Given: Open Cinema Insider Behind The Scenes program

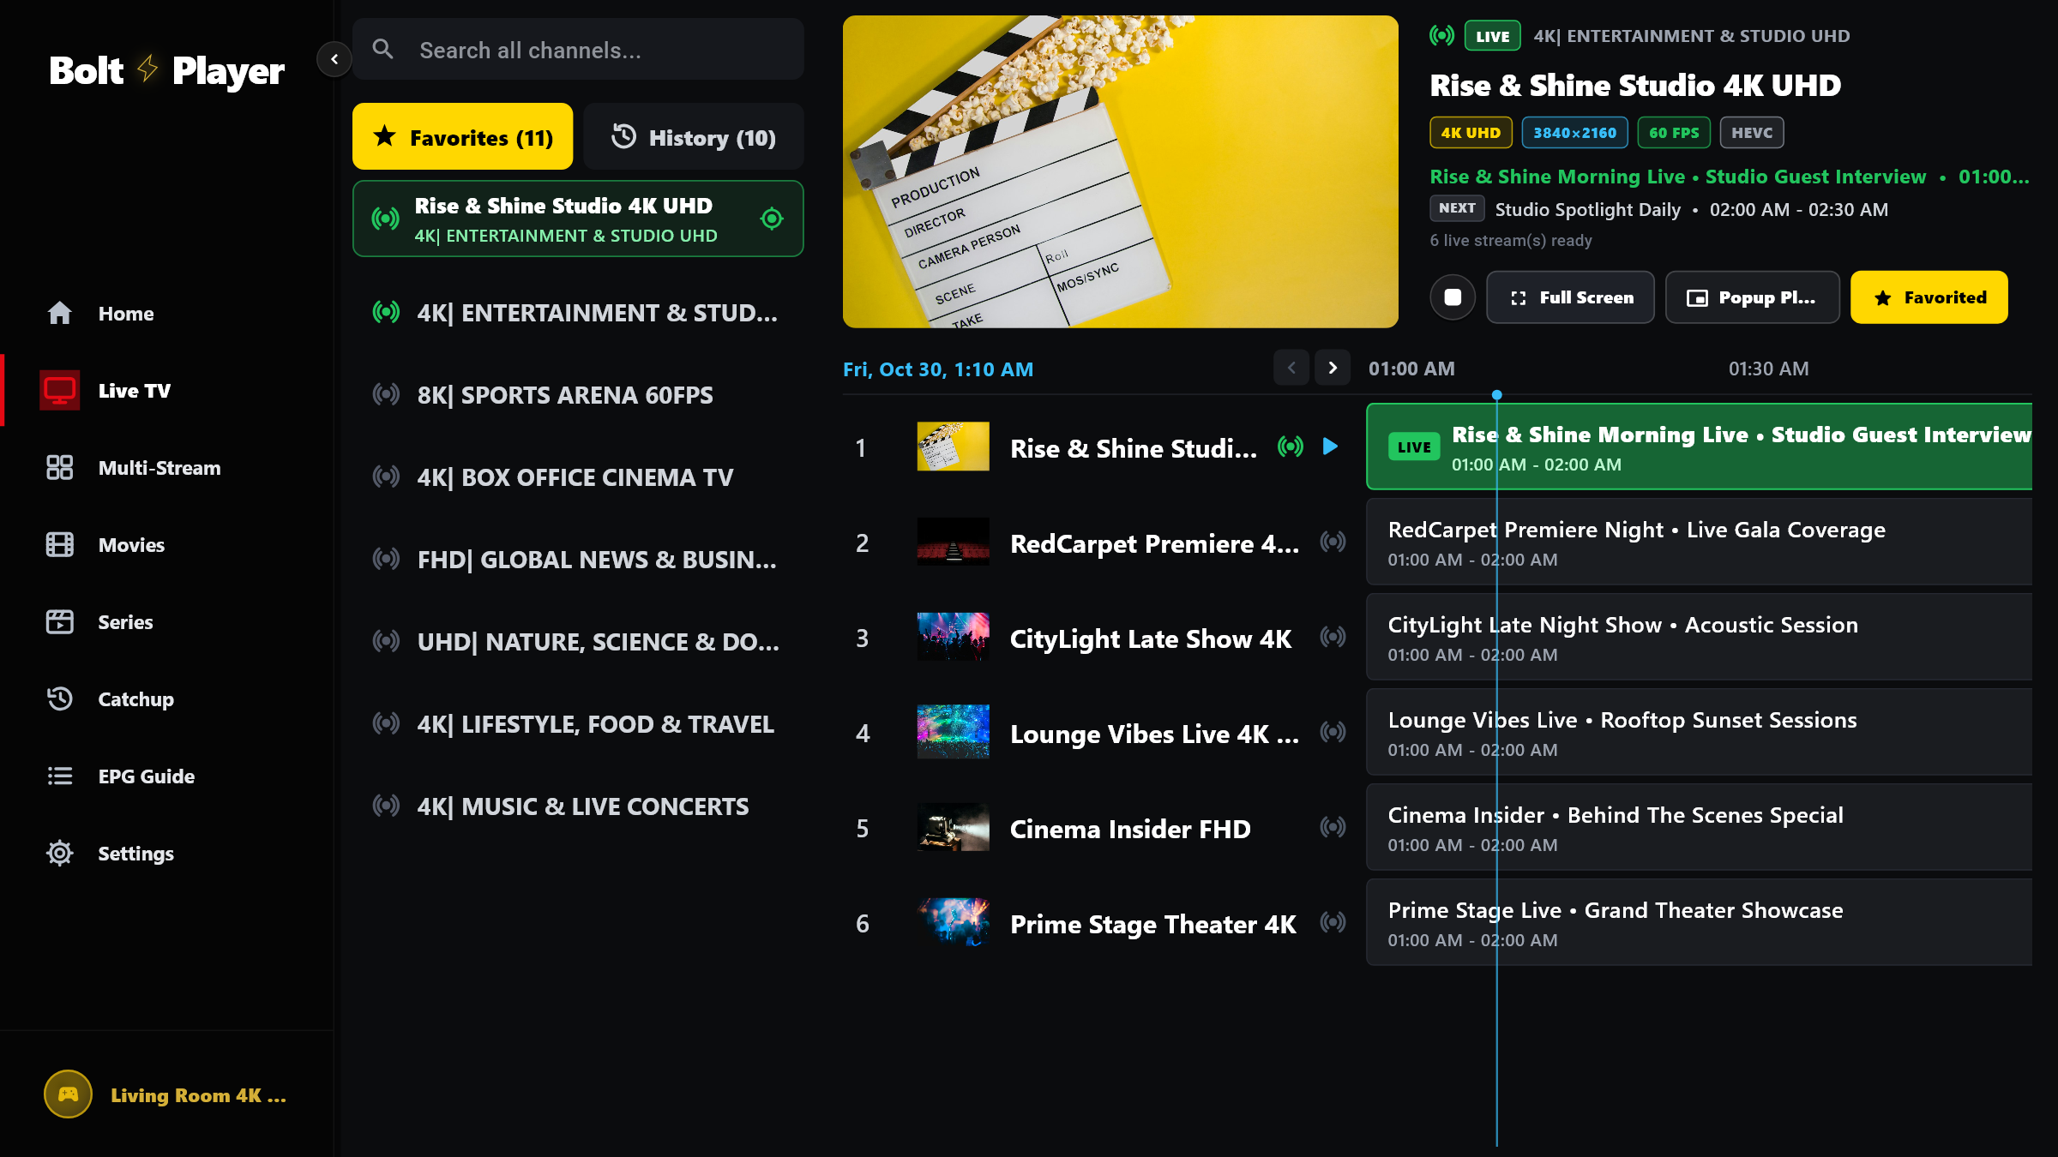Looking at the screenshot, I should point(1699,827).
